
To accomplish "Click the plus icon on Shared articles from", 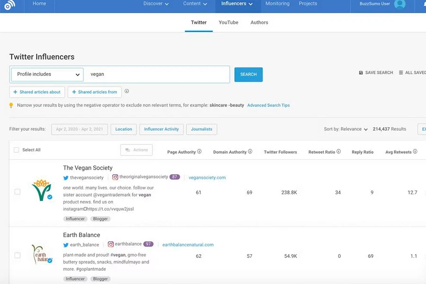I will pyautogui.click(x=74, y=92).
